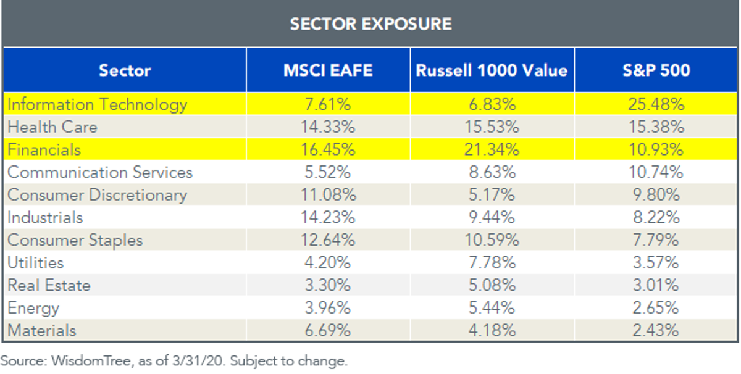
Task: Click the Energy row label
Action: pyautogui.click(x=33, y=308)
